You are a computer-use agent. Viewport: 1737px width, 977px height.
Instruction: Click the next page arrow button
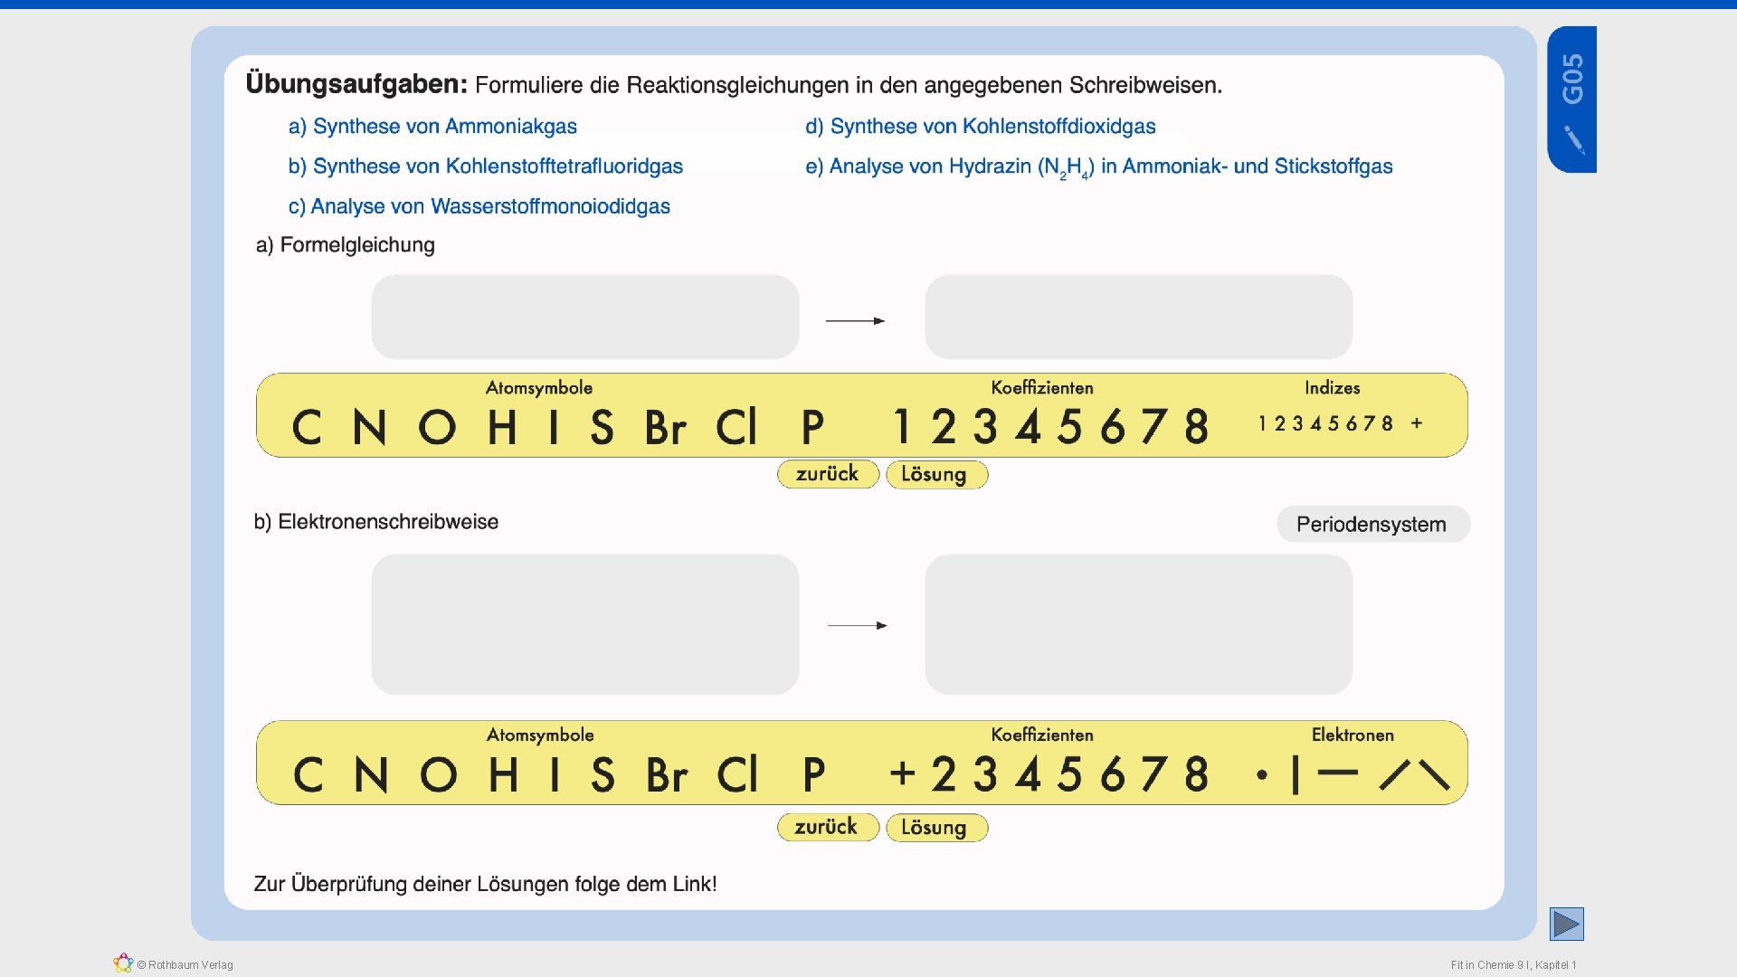[1566, 924]
